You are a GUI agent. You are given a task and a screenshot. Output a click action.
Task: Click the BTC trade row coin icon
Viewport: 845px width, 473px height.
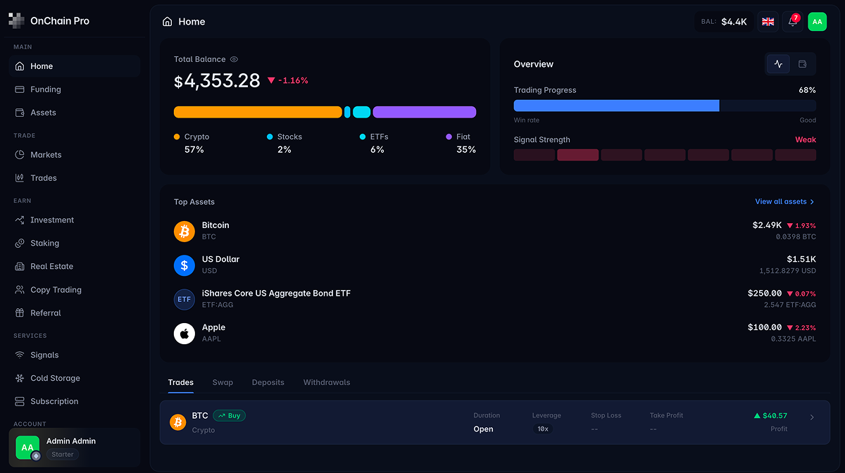pyautogui.click(x=177, y=422)
